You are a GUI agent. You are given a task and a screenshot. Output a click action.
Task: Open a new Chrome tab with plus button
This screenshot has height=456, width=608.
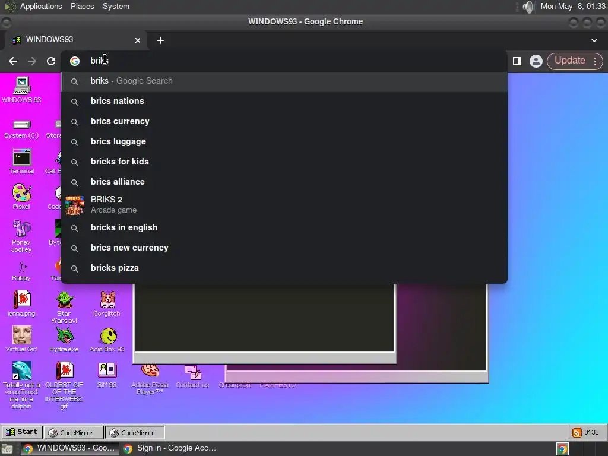pyautogui.click(x=160, y=40)
